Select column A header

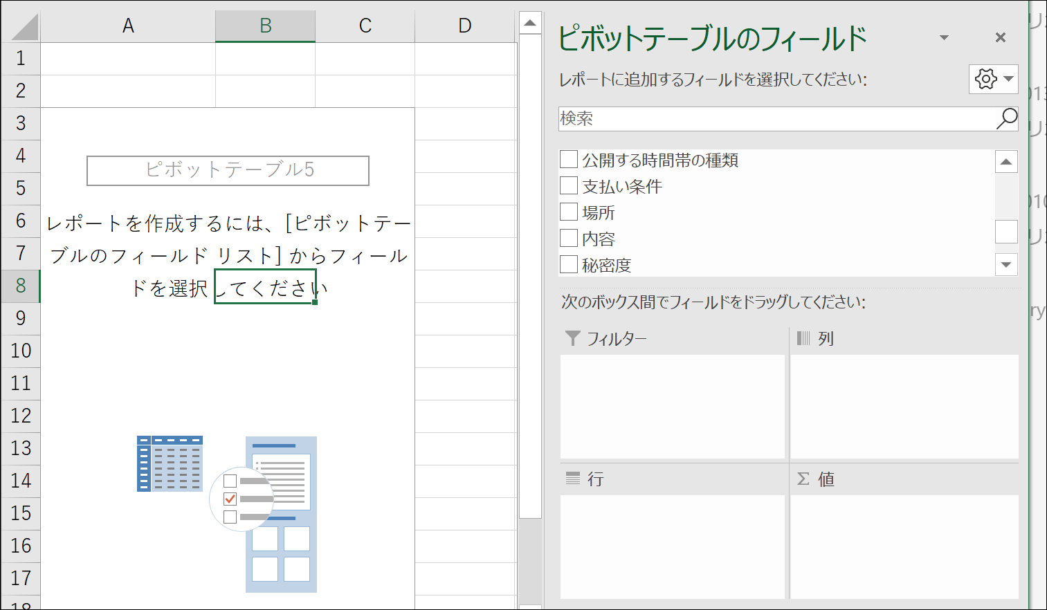tap(128, 26)
